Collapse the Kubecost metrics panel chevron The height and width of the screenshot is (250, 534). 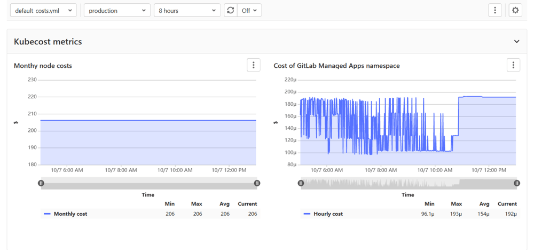516,42
